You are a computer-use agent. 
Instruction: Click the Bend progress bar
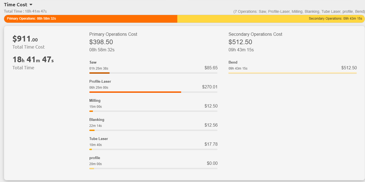pyautogui.click(x=292, y=73)
